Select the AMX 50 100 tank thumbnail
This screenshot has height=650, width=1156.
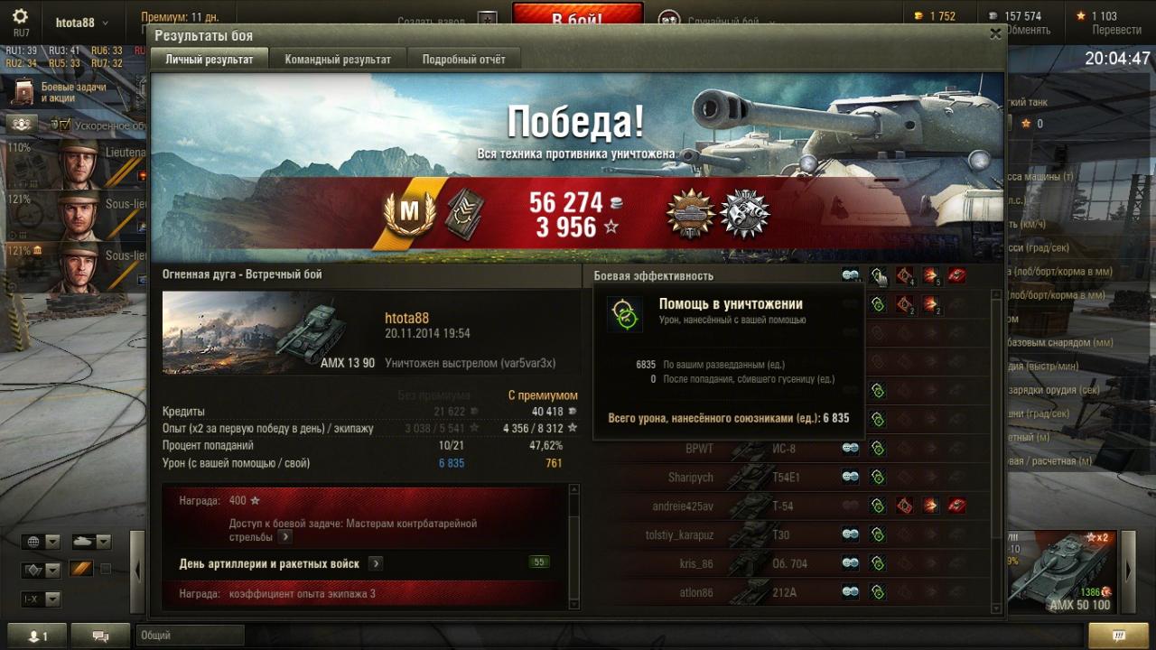coord(1064,571)
